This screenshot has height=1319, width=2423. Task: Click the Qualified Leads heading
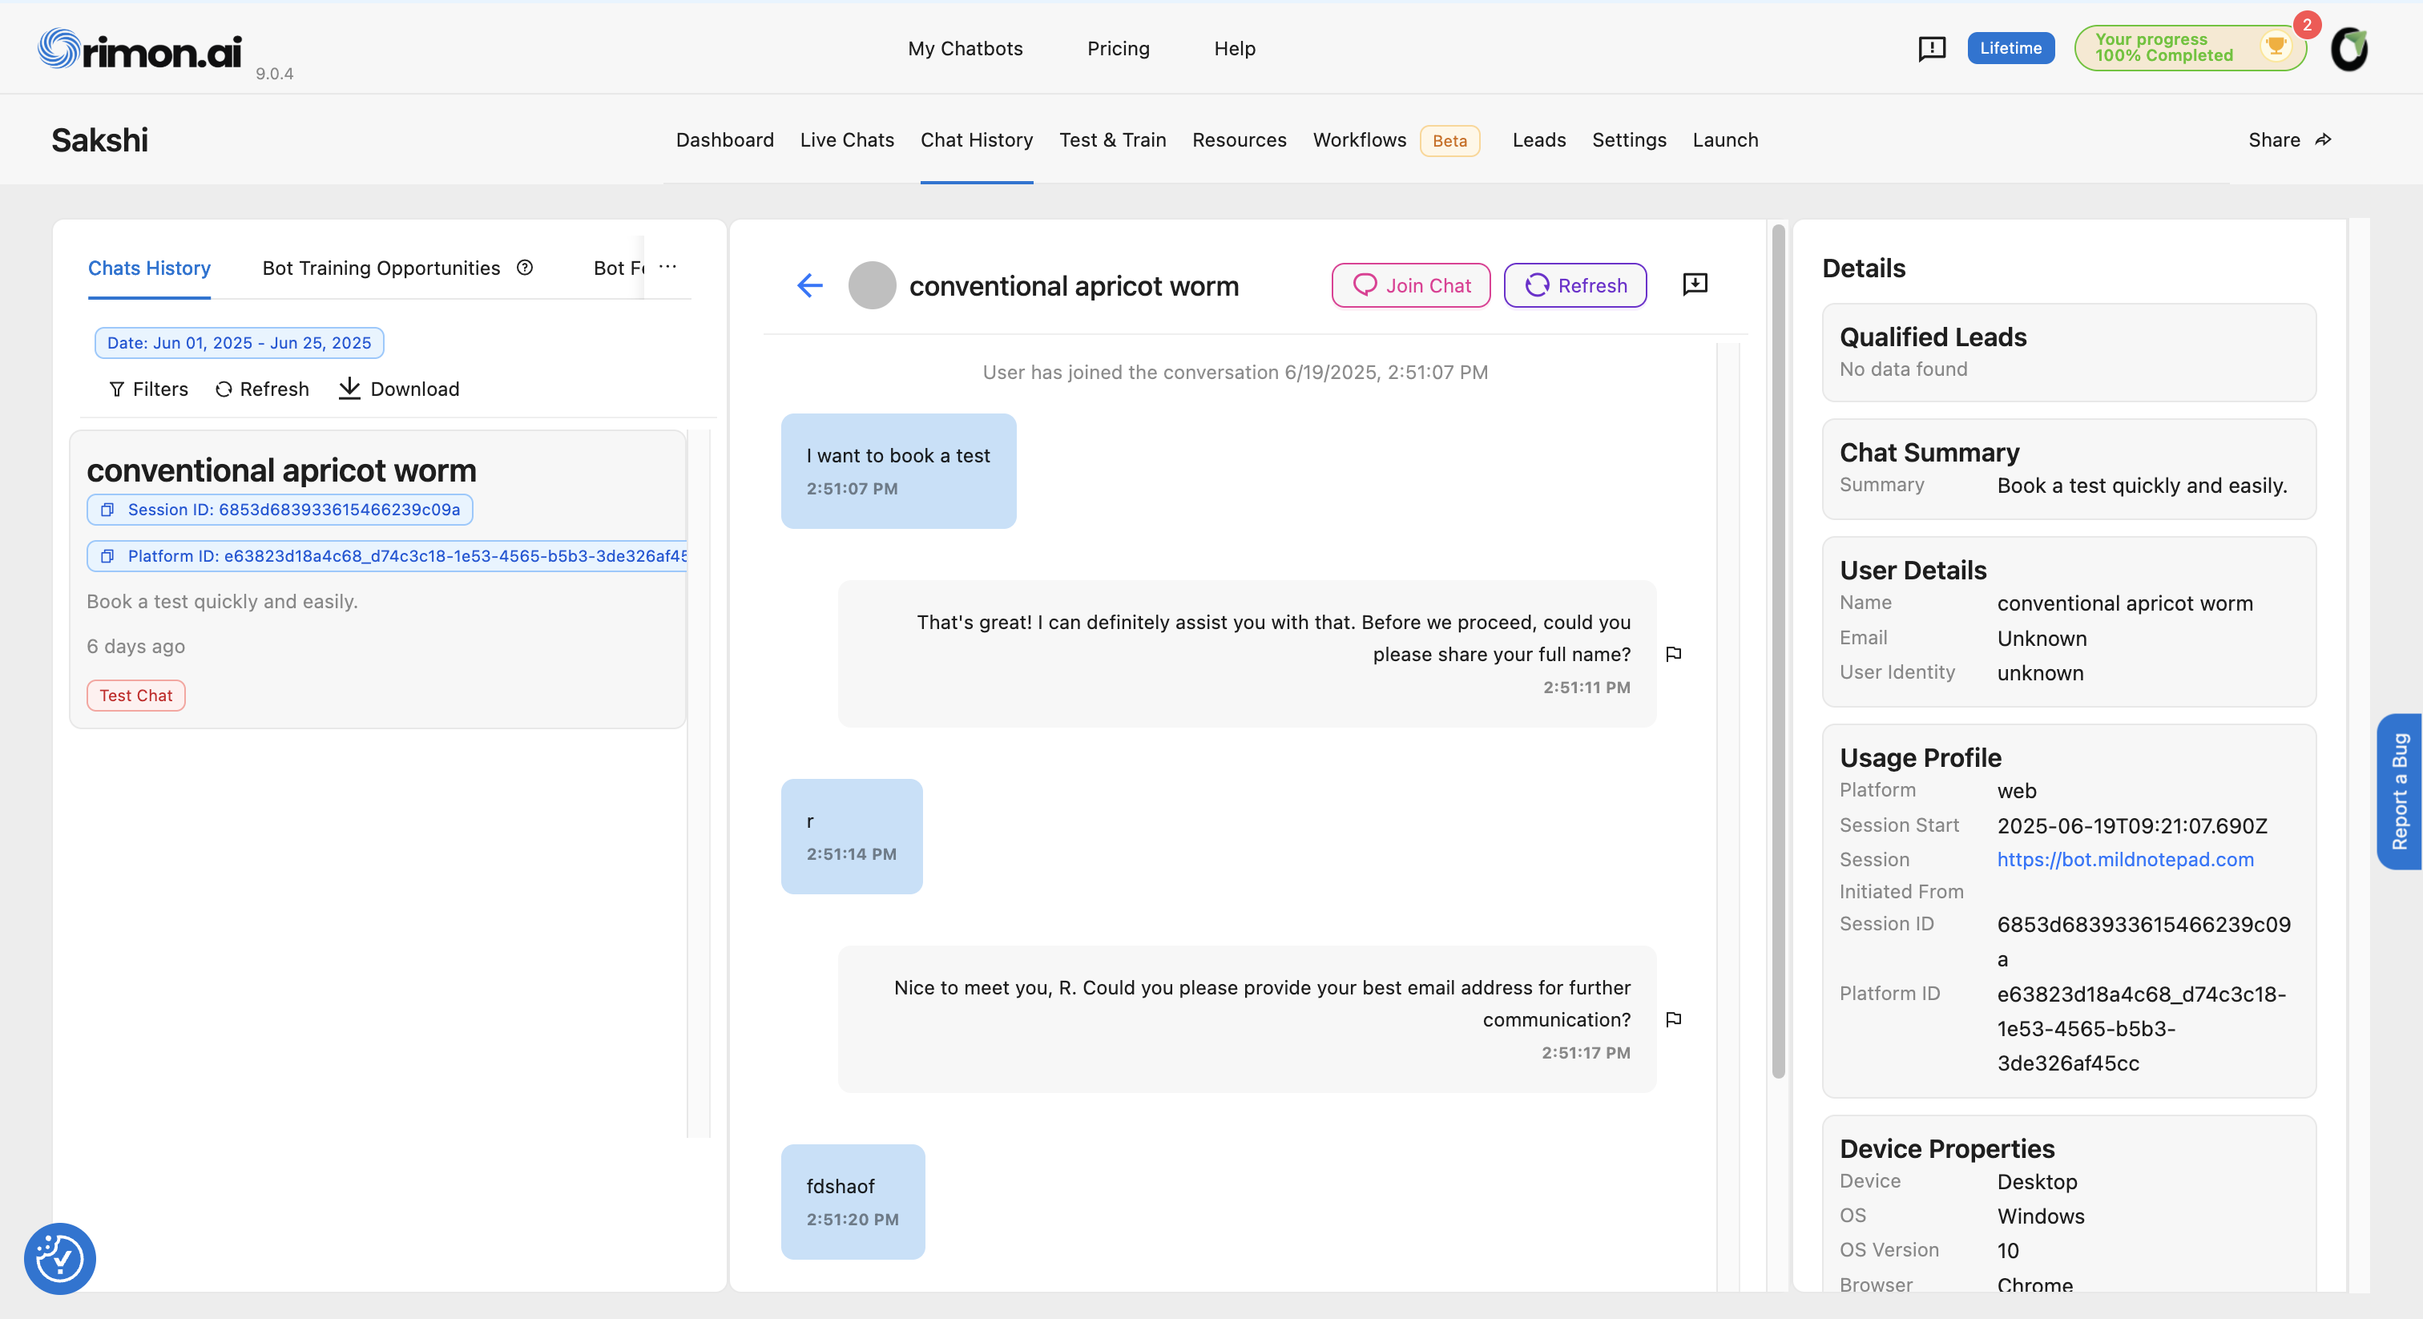tap(1932, 337)
